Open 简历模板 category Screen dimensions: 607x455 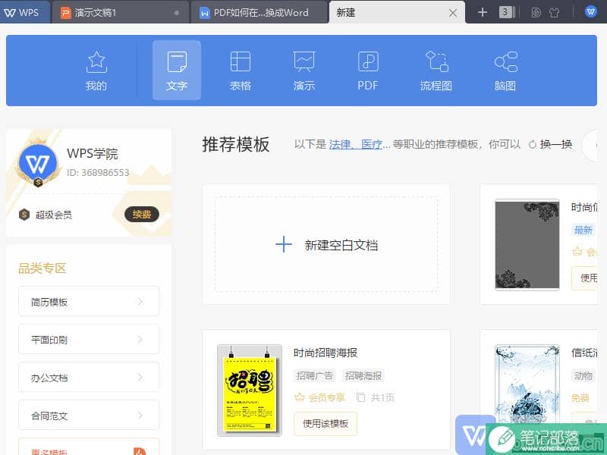pyautogui.click(x=89, y=301)
